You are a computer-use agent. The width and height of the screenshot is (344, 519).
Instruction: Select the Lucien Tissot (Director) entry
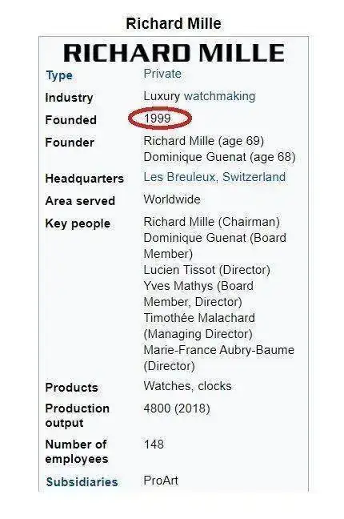pos(206,270)
